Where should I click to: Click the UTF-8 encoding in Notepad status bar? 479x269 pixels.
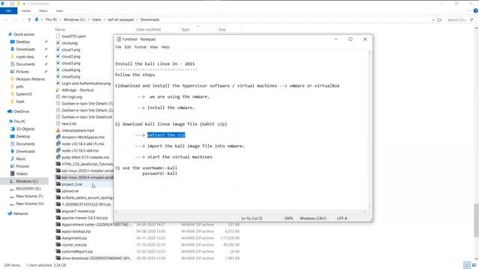[342, 218]
